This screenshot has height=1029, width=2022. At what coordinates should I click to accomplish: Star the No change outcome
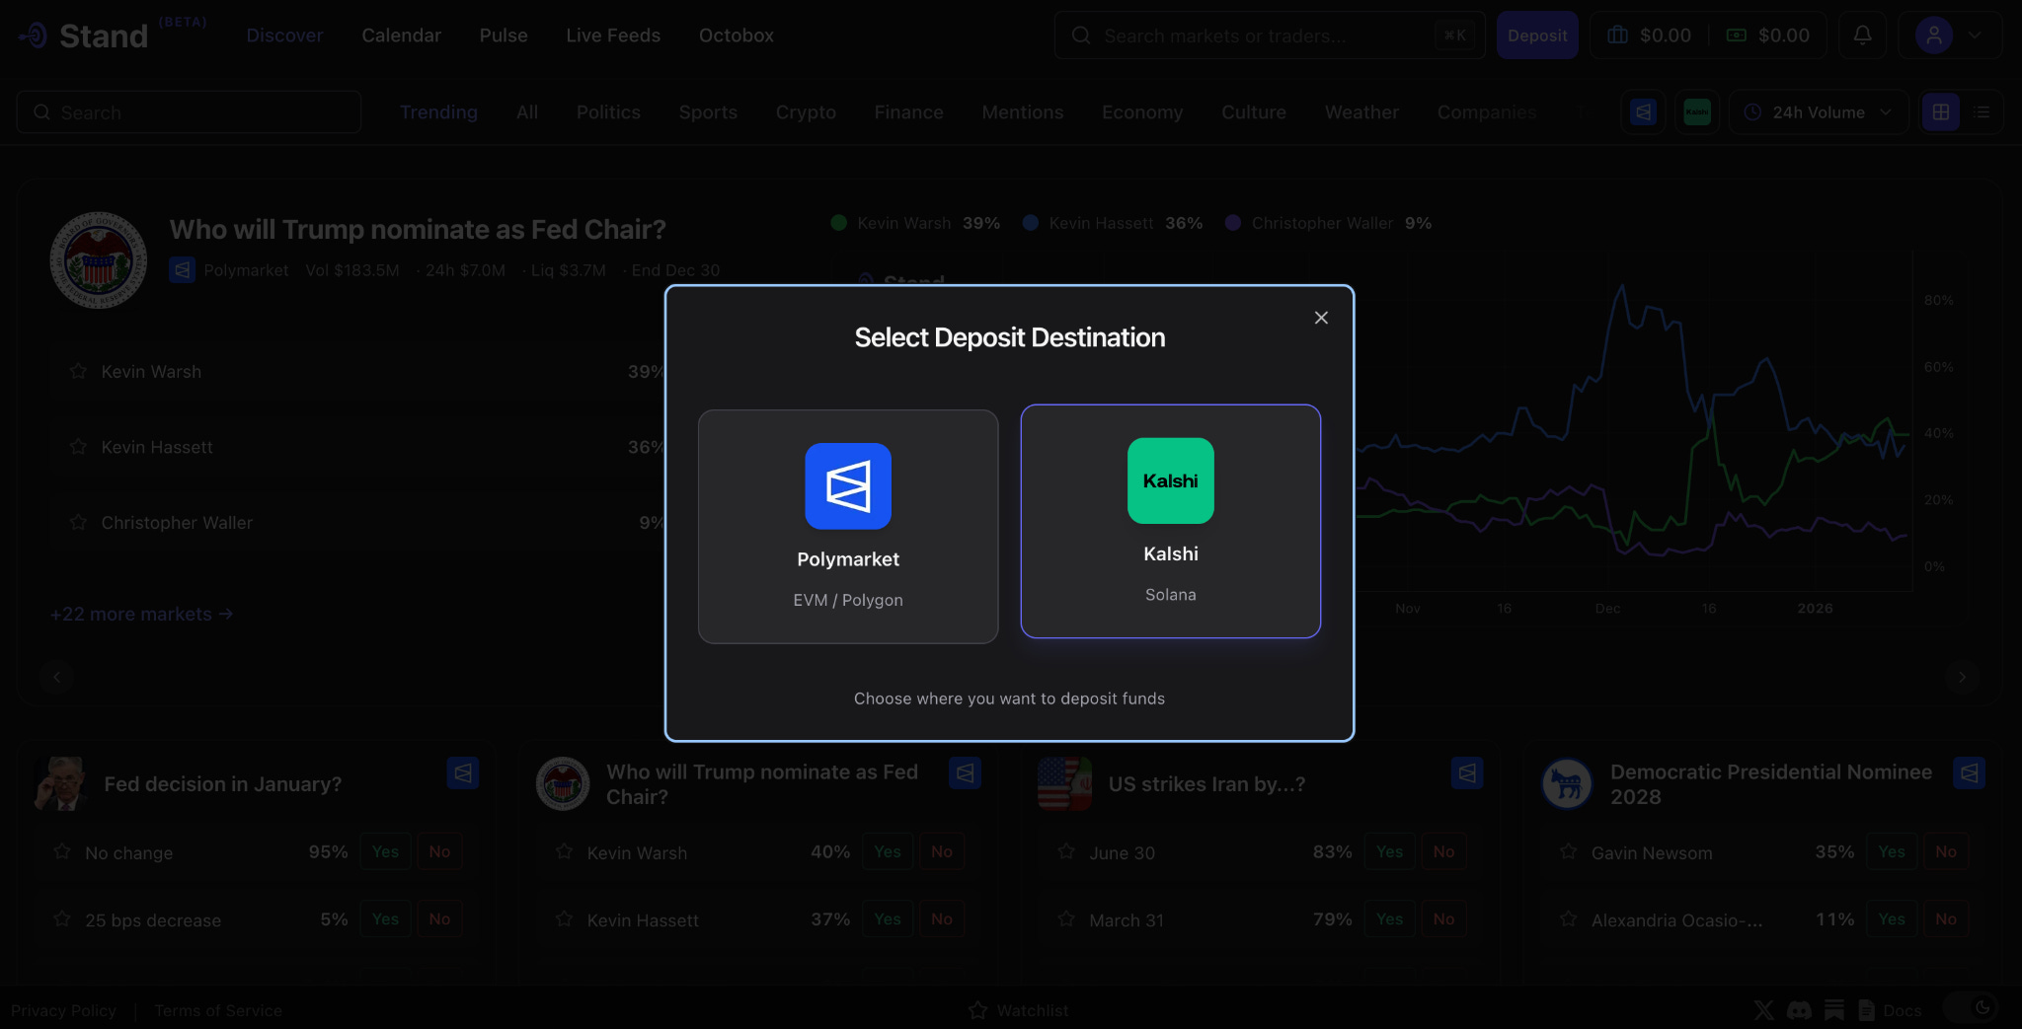[x=62, y=851]
